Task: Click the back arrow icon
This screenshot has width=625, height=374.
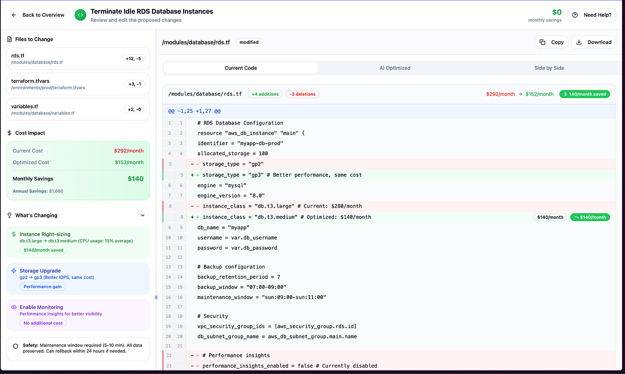Action: [x=14, y=15]
